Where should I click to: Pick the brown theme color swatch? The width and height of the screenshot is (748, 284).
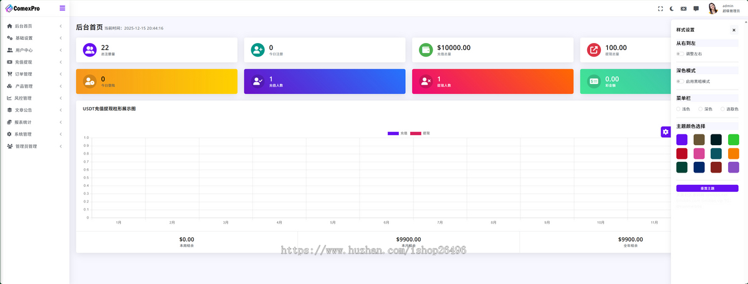(x=699, y=140)
